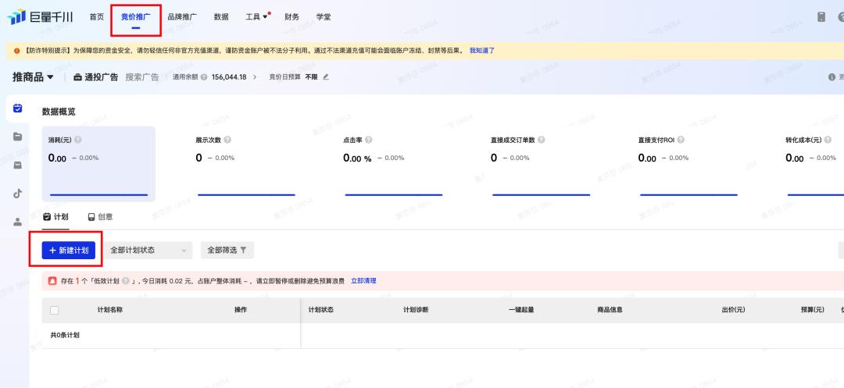Click the 巨量千川 logo
This screenshot has width=844, height=388.
(x=41, y=16)
